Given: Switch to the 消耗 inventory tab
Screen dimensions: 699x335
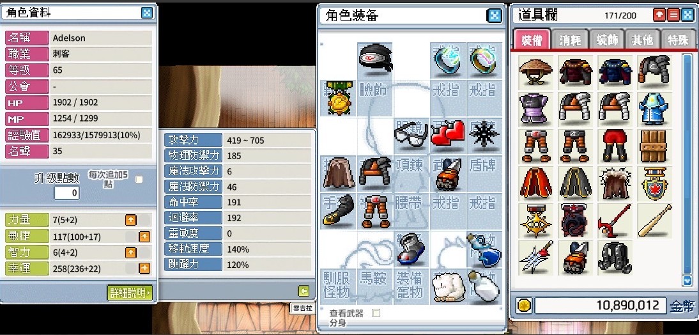Looking at the screenshot, I should click(570, 40).
